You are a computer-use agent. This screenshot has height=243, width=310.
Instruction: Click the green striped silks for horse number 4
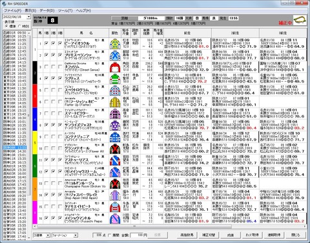click(115, 79)
